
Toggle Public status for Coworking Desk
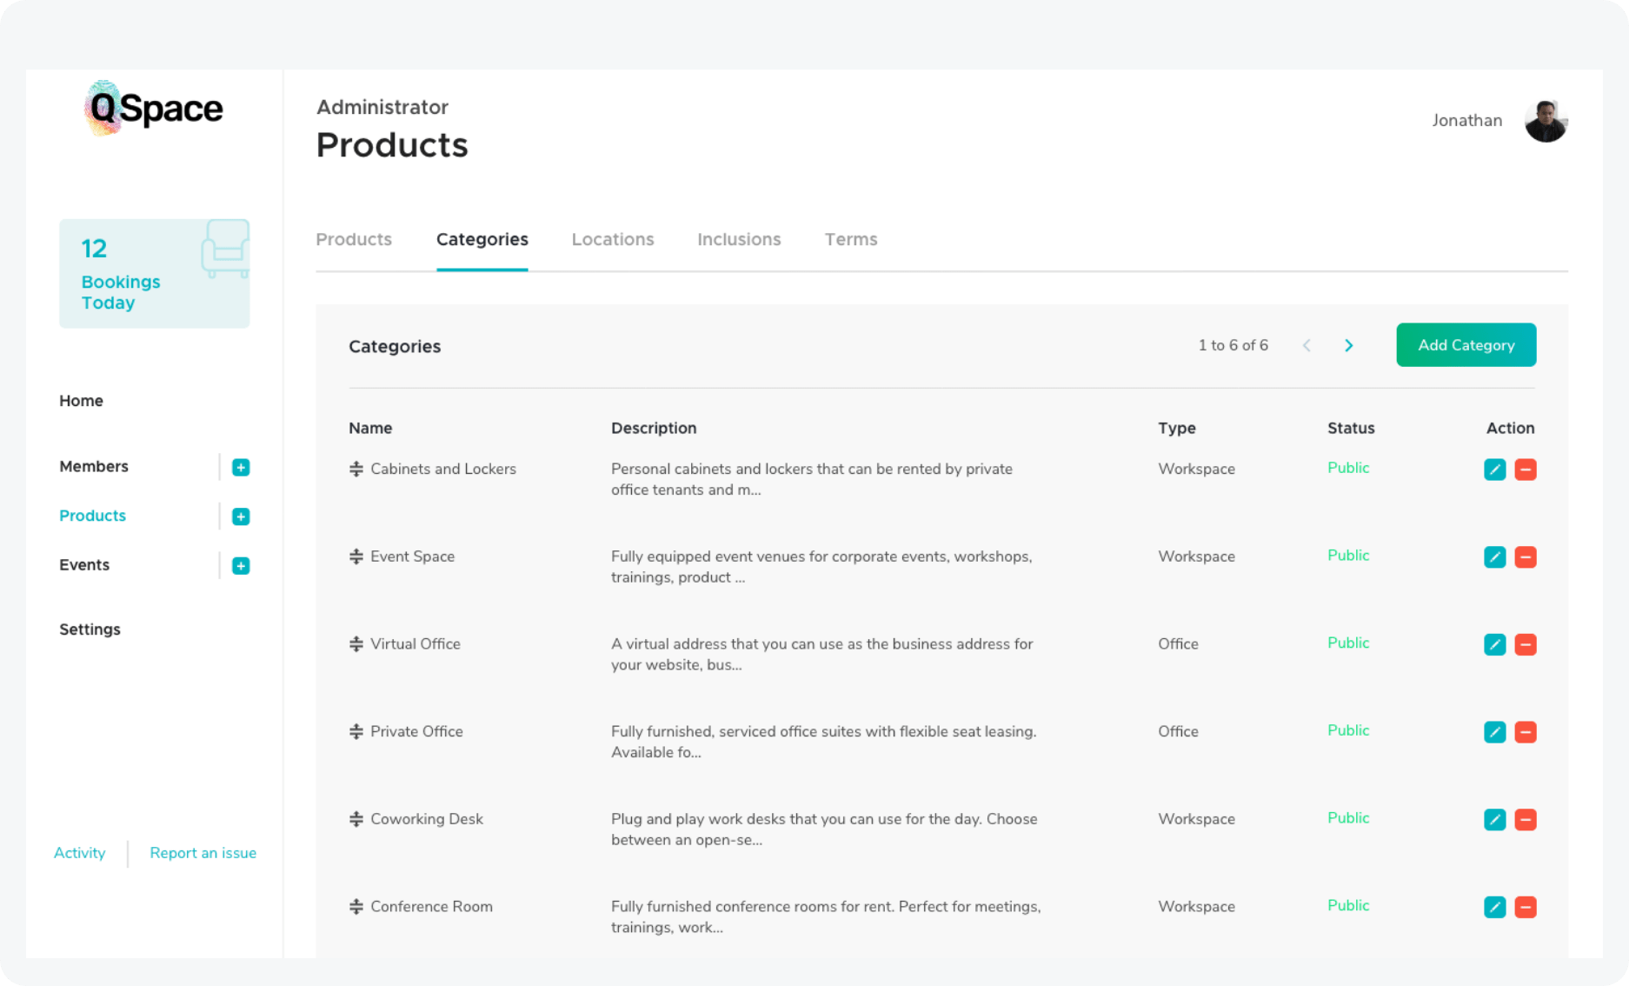click(x=1348, y=818)
